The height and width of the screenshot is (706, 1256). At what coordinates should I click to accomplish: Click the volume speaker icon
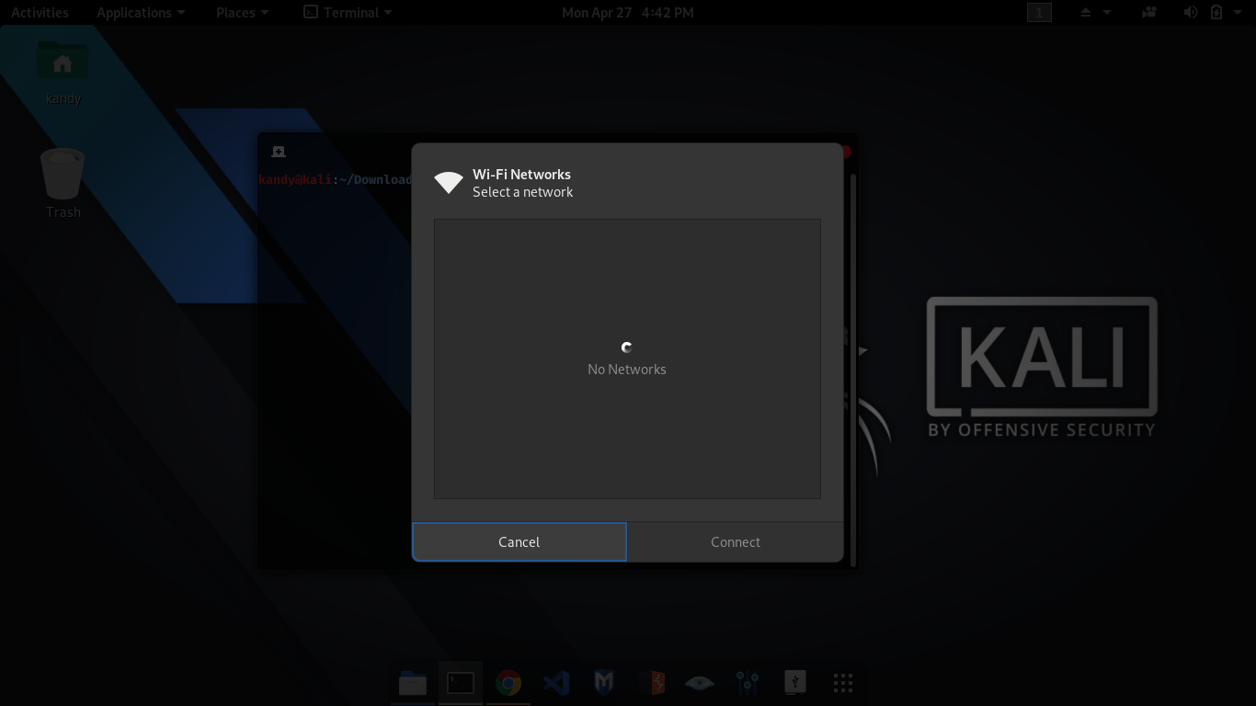pyautogui.click(x=1191, y=12)
